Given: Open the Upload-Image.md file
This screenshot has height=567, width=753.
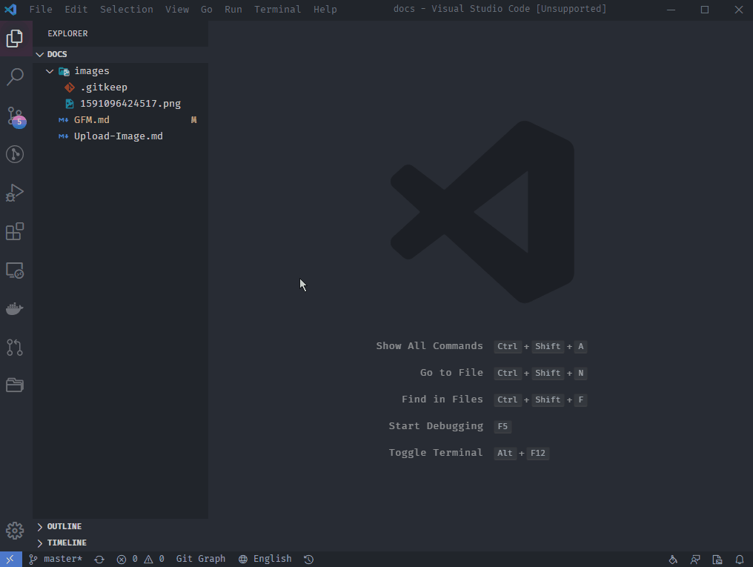Looking at the screenshot, I should pos(121,136).
